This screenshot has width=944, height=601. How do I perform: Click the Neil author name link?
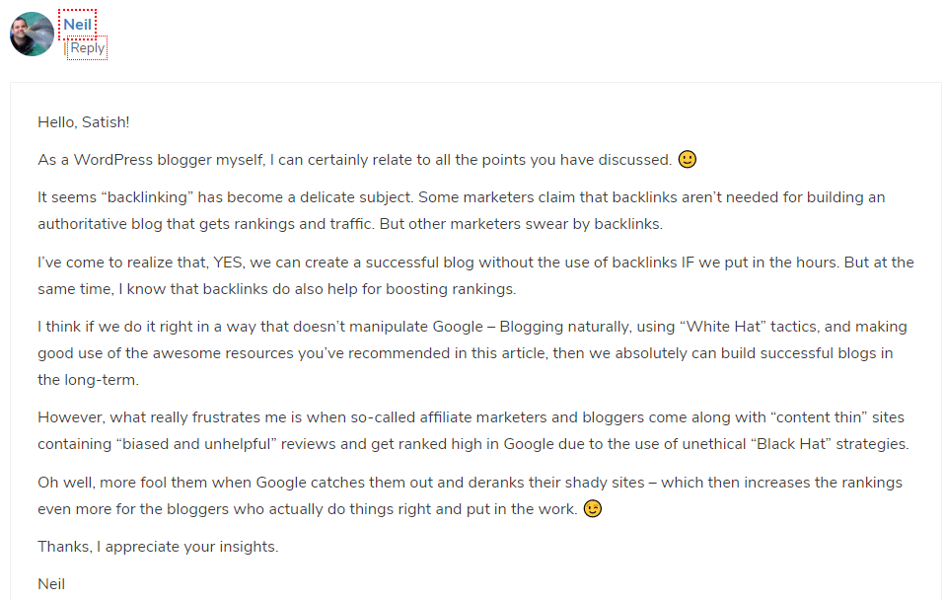pyautogui.click(x=78, y=25)
